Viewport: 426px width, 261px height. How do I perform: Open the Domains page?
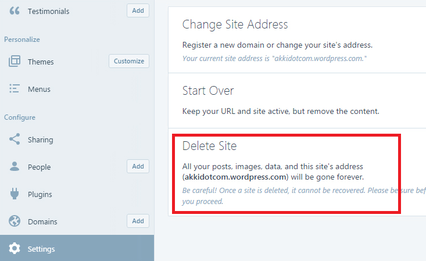(x=42, y=221)
